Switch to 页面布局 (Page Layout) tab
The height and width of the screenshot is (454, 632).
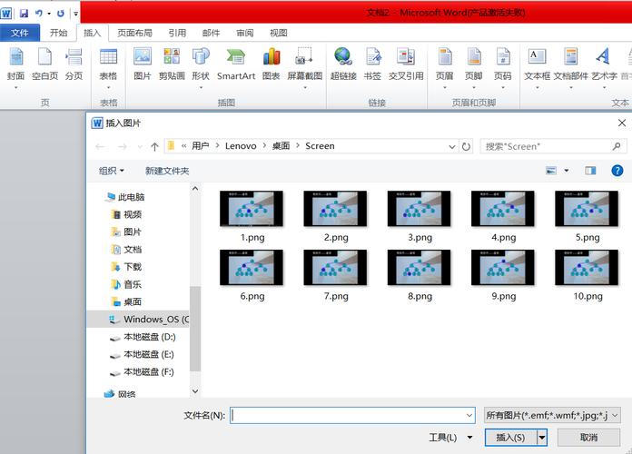click(135, 33)
